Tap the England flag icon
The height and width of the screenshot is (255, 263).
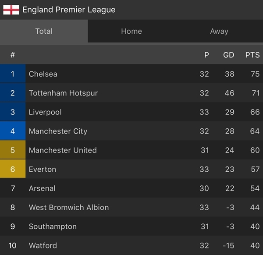[11, 10]
